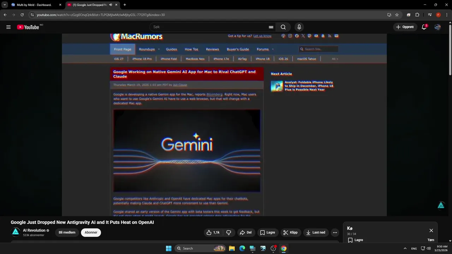Screen dimensions: 452x254
Task: Start voice search with the microphone
Action: click(299, 27)
